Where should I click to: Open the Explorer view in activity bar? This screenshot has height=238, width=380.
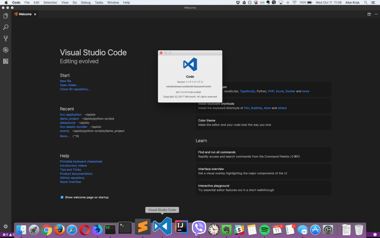6,16
